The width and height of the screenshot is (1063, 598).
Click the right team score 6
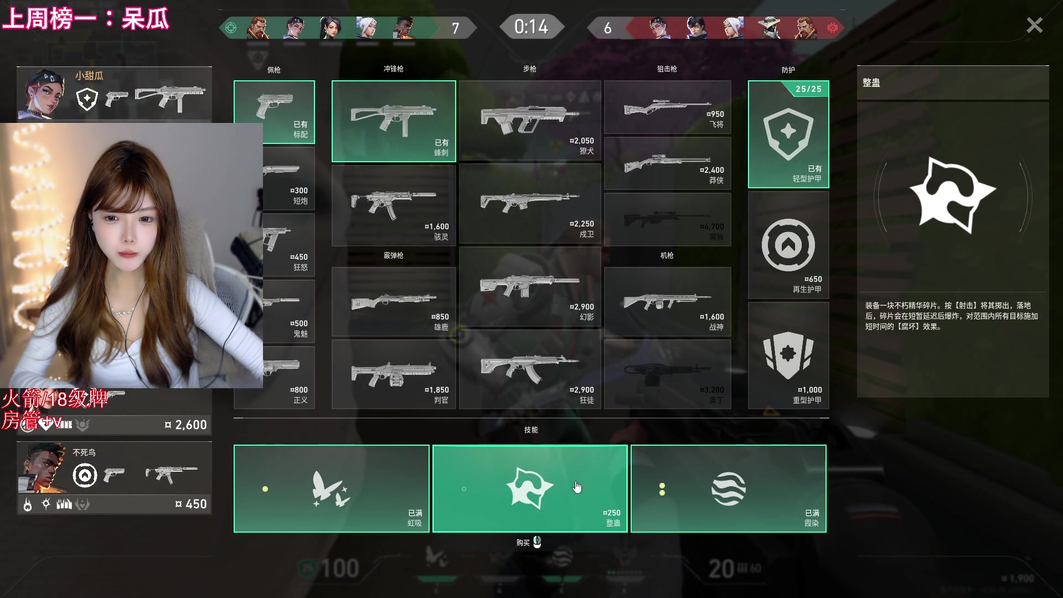click(x=607, y=28)
